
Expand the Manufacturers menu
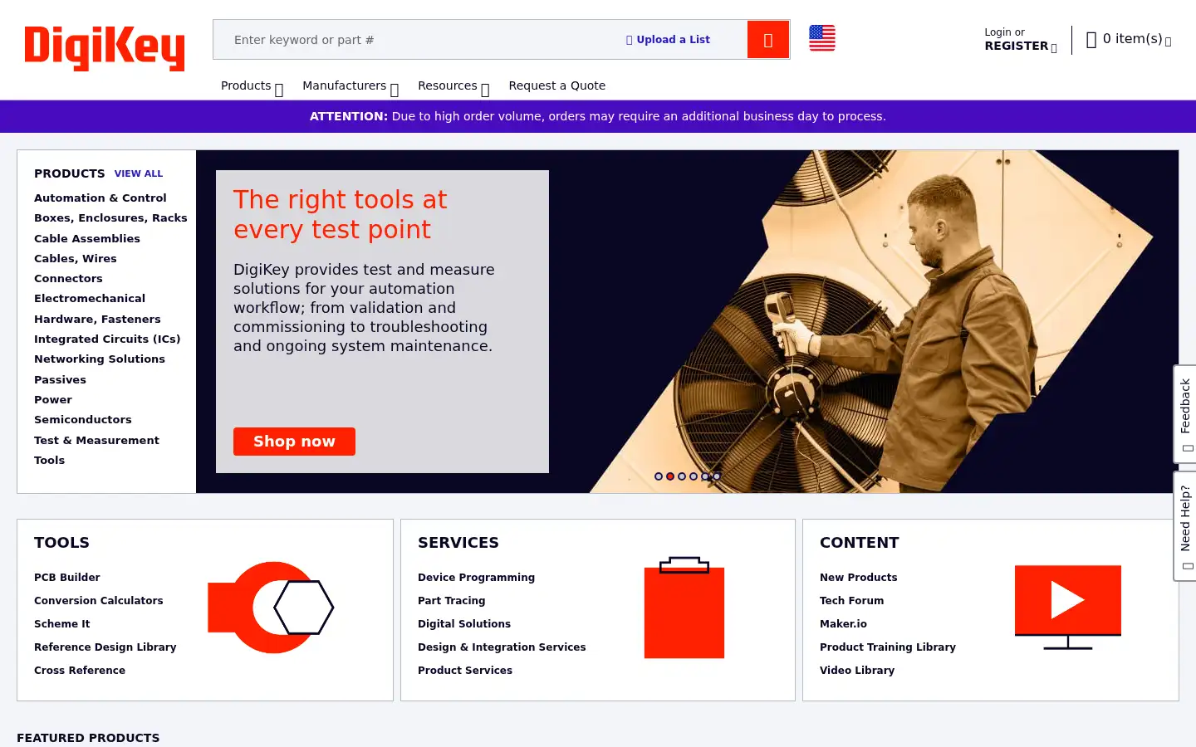coord(350,86)
